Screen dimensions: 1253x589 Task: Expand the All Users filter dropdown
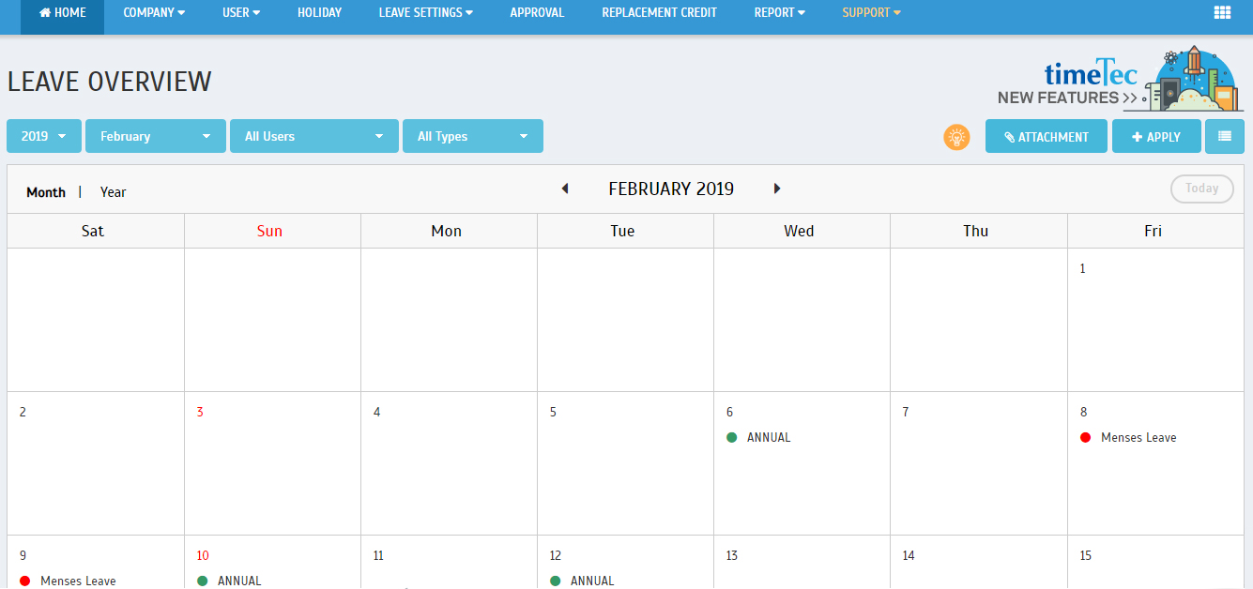(x=313, y=136)
